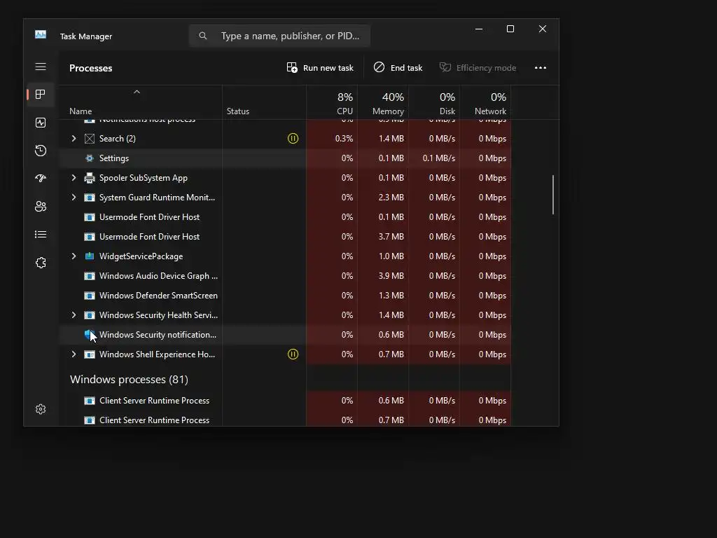Click the 3.7 MB memory value
The height and width of the screenshot is (538, 717).
tap(391, 237)
